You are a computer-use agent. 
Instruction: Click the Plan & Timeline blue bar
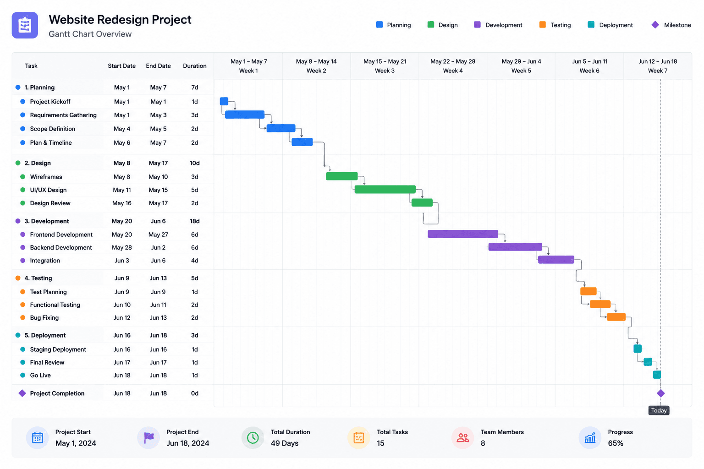[302, 142]
